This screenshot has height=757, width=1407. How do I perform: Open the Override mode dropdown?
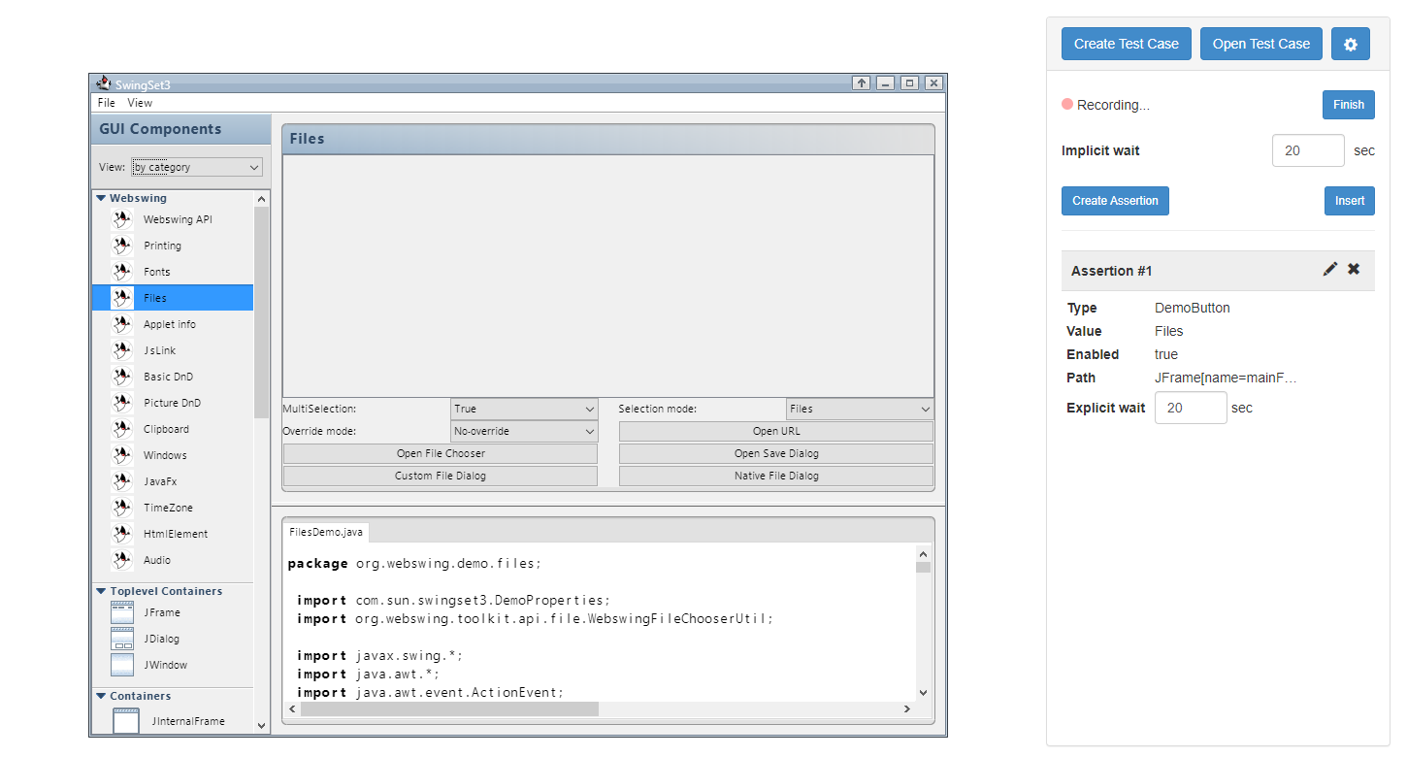pos(524,431)
